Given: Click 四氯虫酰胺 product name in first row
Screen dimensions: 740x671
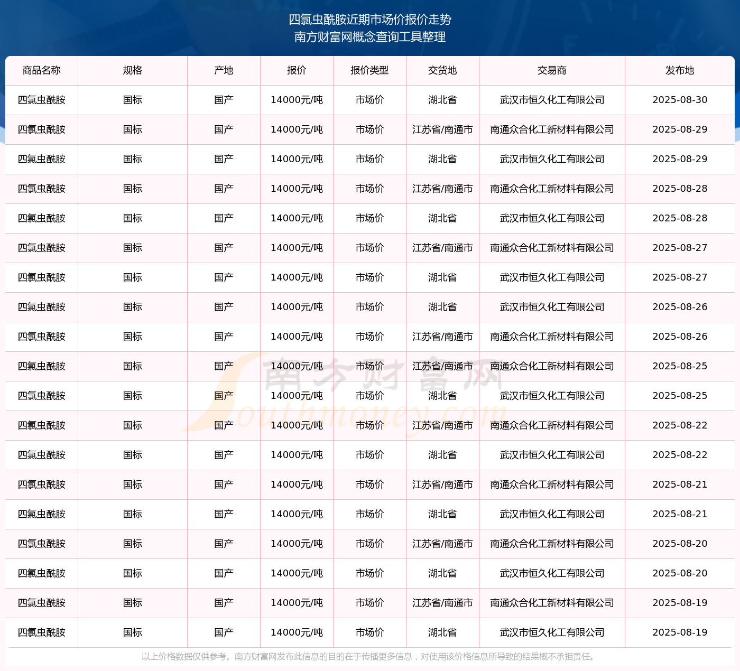Looking at the screenshot, I should click(x=42, y=100).
